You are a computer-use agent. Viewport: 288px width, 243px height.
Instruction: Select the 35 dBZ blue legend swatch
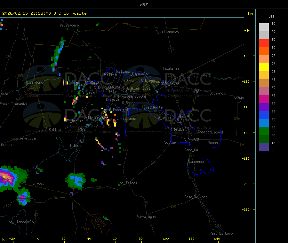click(264, 123)
